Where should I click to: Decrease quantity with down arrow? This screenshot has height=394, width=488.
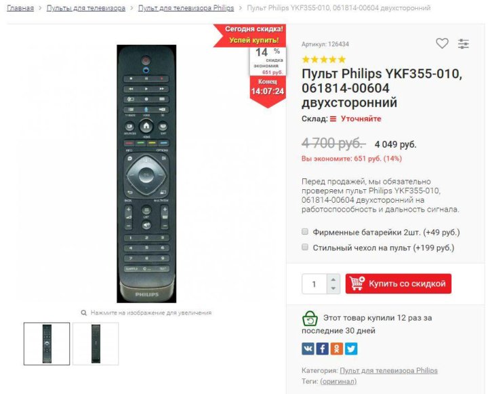coord(333,288)
